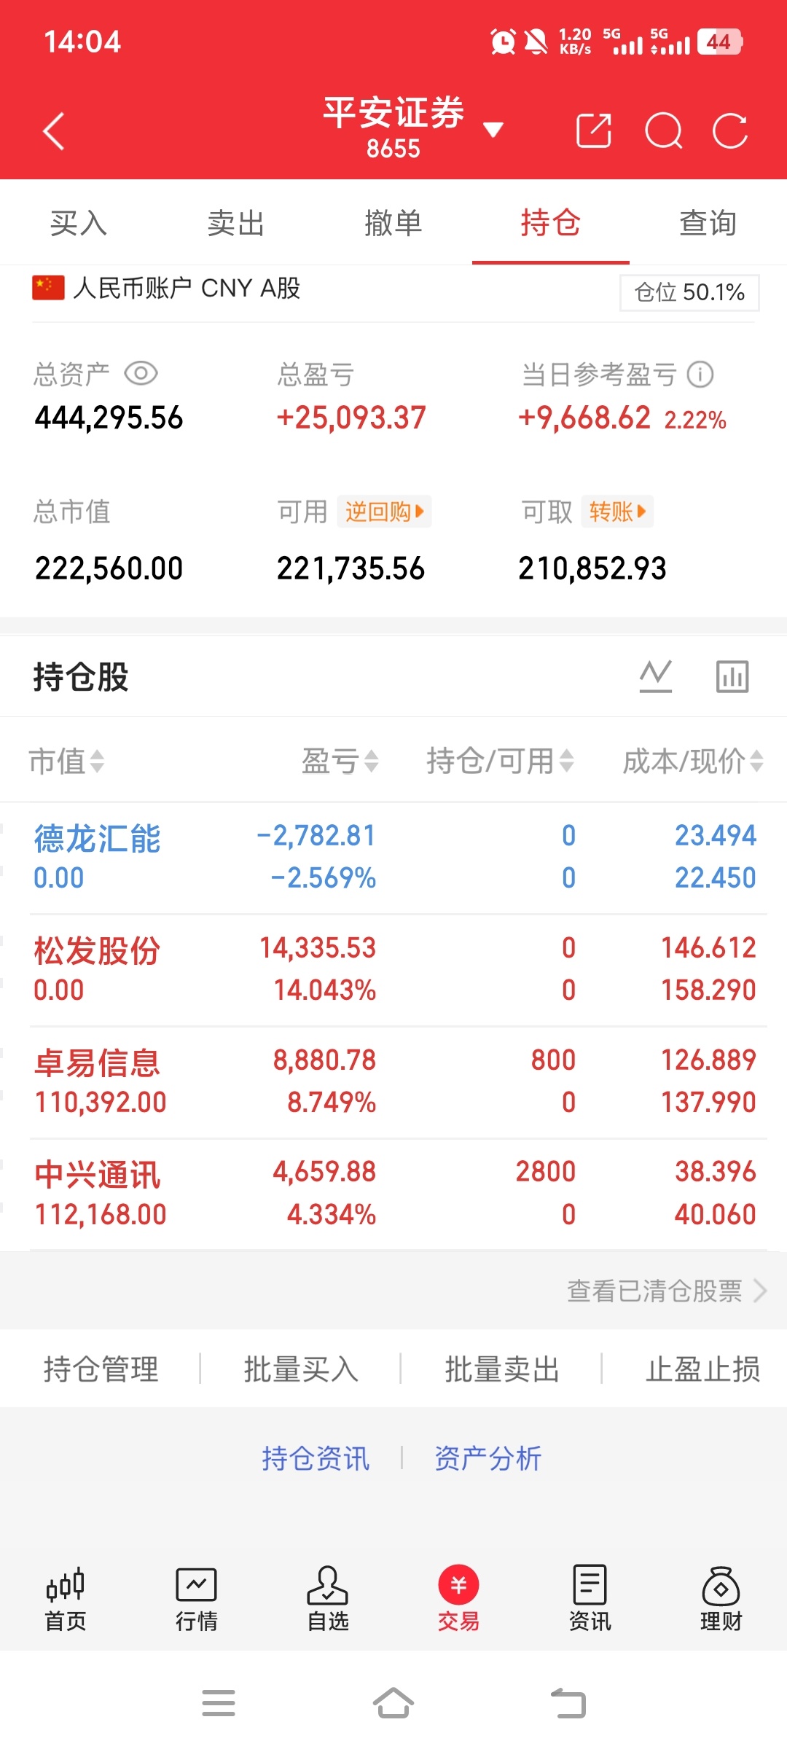The image size is (787, 1749).
Task: Open the 卓易信息 holding row
Action: (x=393, y=1081)
